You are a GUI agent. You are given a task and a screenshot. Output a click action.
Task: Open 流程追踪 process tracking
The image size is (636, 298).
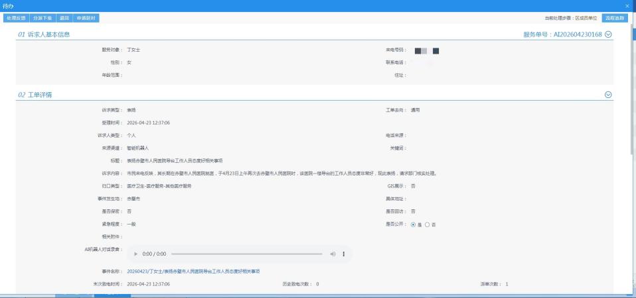pyautogui.click(x=615, y=18)
